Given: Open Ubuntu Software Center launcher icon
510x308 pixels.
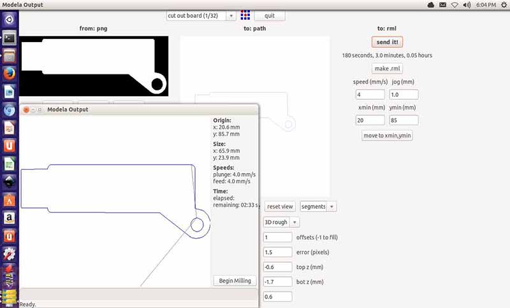Looking at the screenshot, I should point(9,200).
